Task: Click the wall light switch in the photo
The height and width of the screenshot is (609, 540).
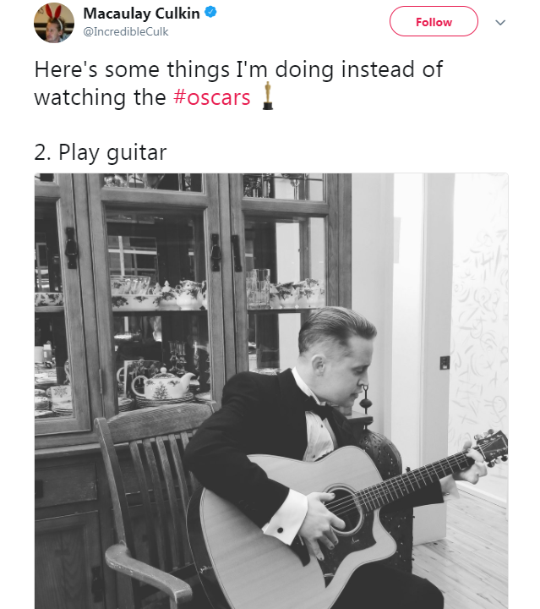Action: click(x=445, y=362)
